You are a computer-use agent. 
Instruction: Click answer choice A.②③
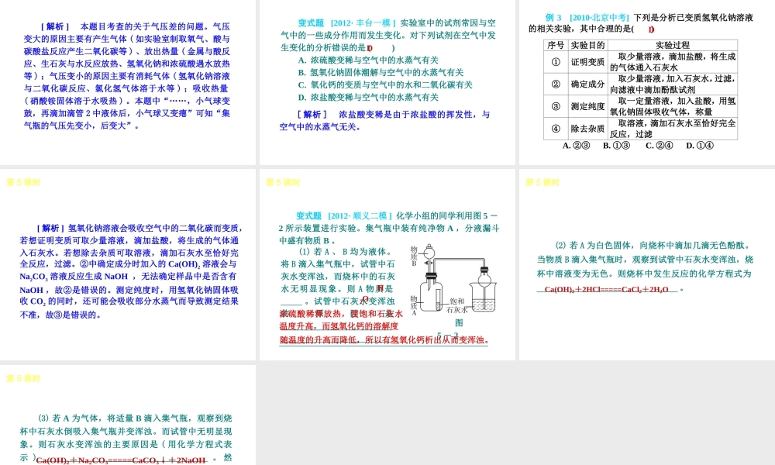577,145
